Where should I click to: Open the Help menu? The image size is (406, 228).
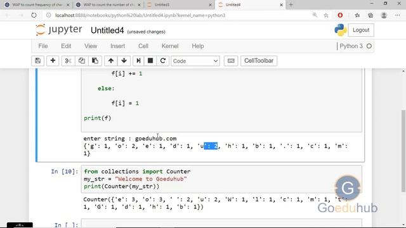click(x=198, y=46)
